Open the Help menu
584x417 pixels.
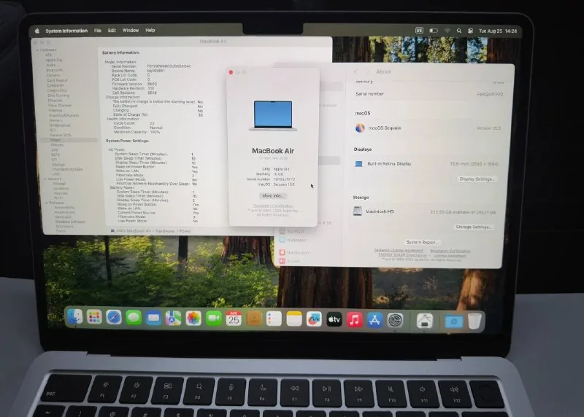point(150,31)
